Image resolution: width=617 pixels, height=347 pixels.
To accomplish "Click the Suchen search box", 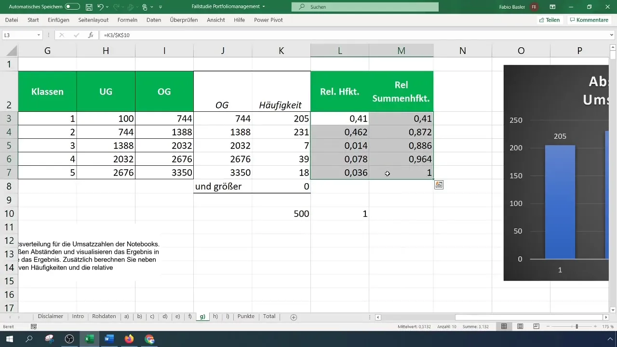I will [365, 7].
